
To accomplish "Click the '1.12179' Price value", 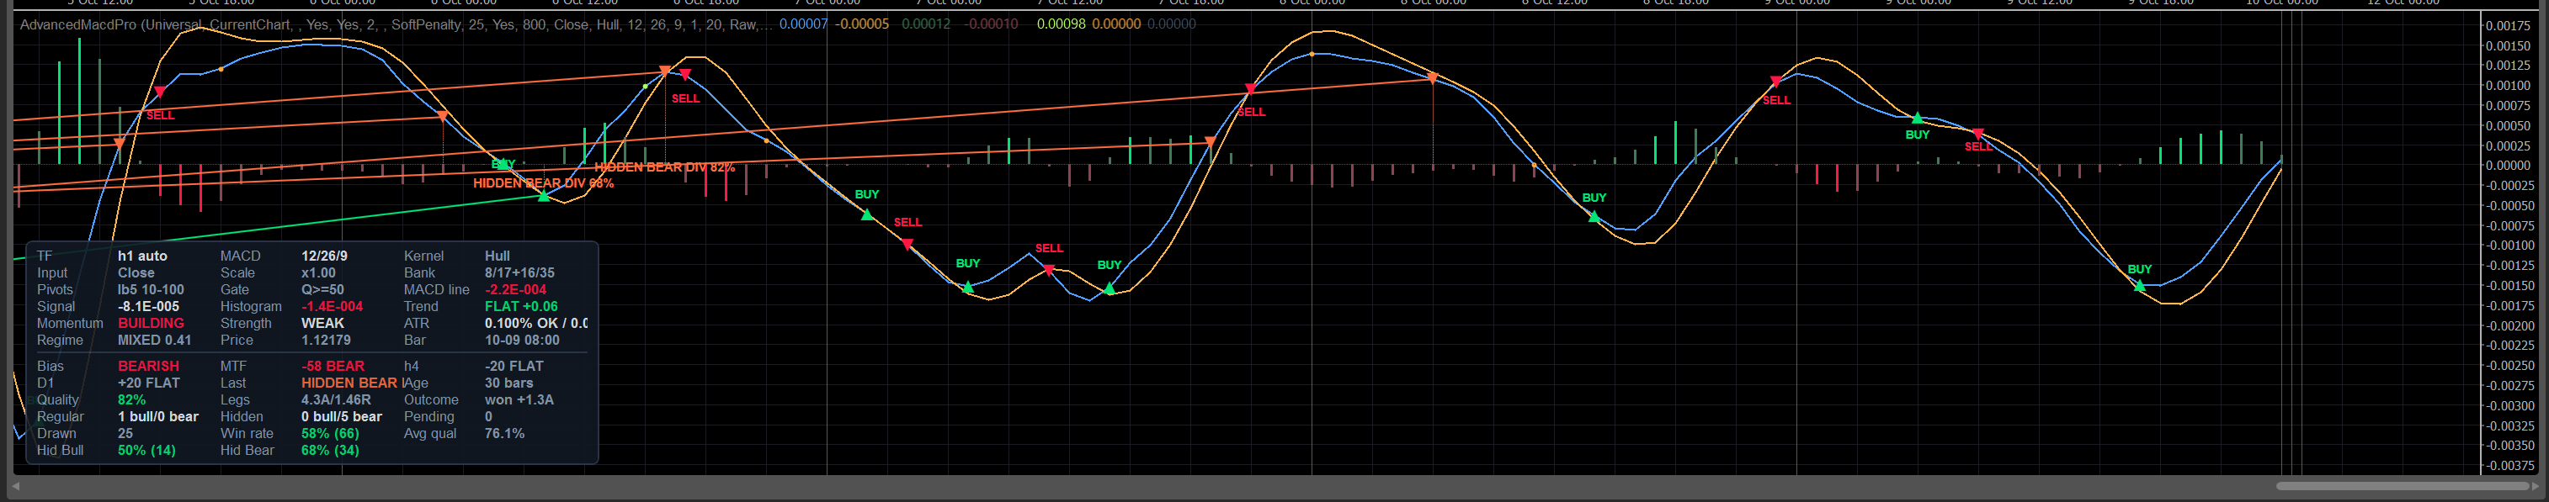I will point(327,340).
